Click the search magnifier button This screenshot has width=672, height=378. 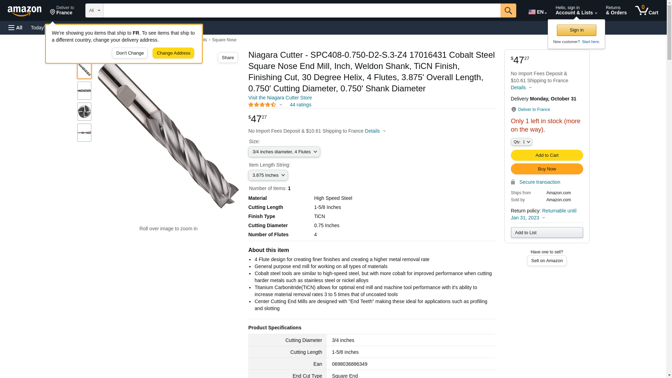[x=508, y=10]
